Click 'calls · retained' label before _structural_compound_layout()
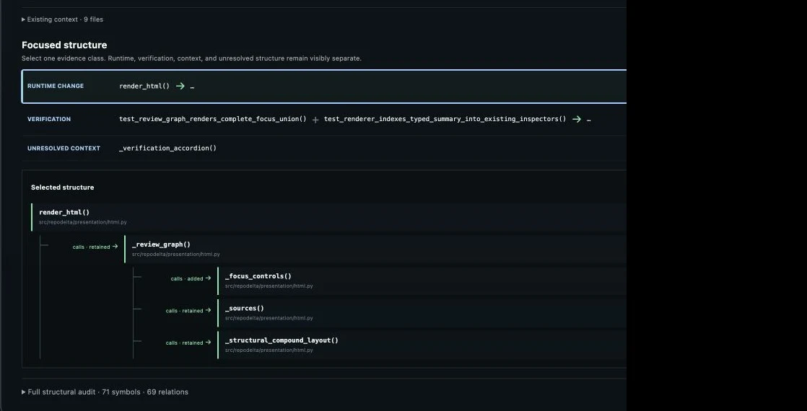This screenshot has width=807, height=411. (x=188, y=342)
